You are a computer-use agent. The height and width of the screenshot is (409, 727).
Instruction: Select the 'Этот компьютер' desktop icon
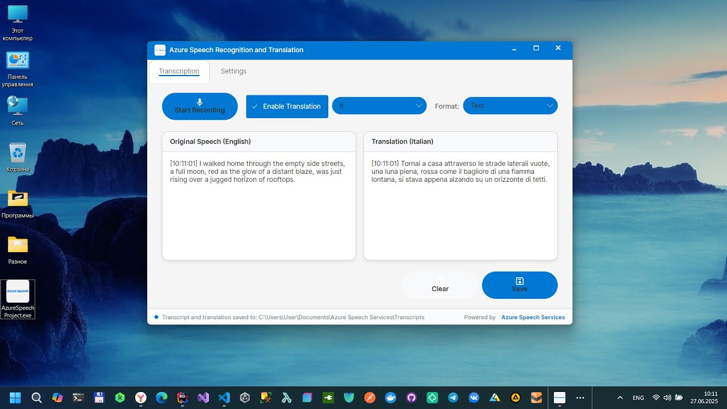[18, 23]
